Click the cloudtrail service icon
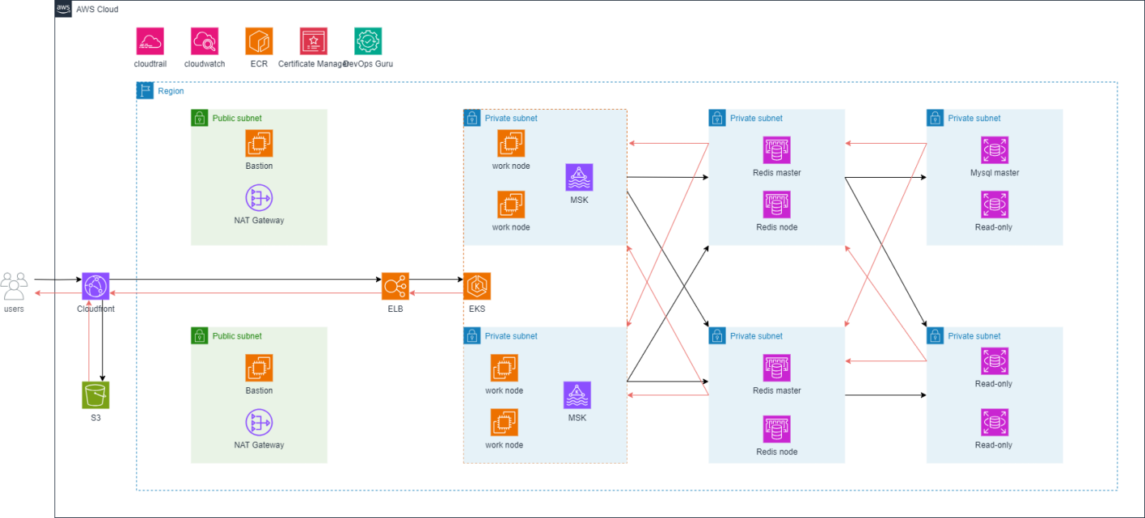 click(x=150, y=41)
